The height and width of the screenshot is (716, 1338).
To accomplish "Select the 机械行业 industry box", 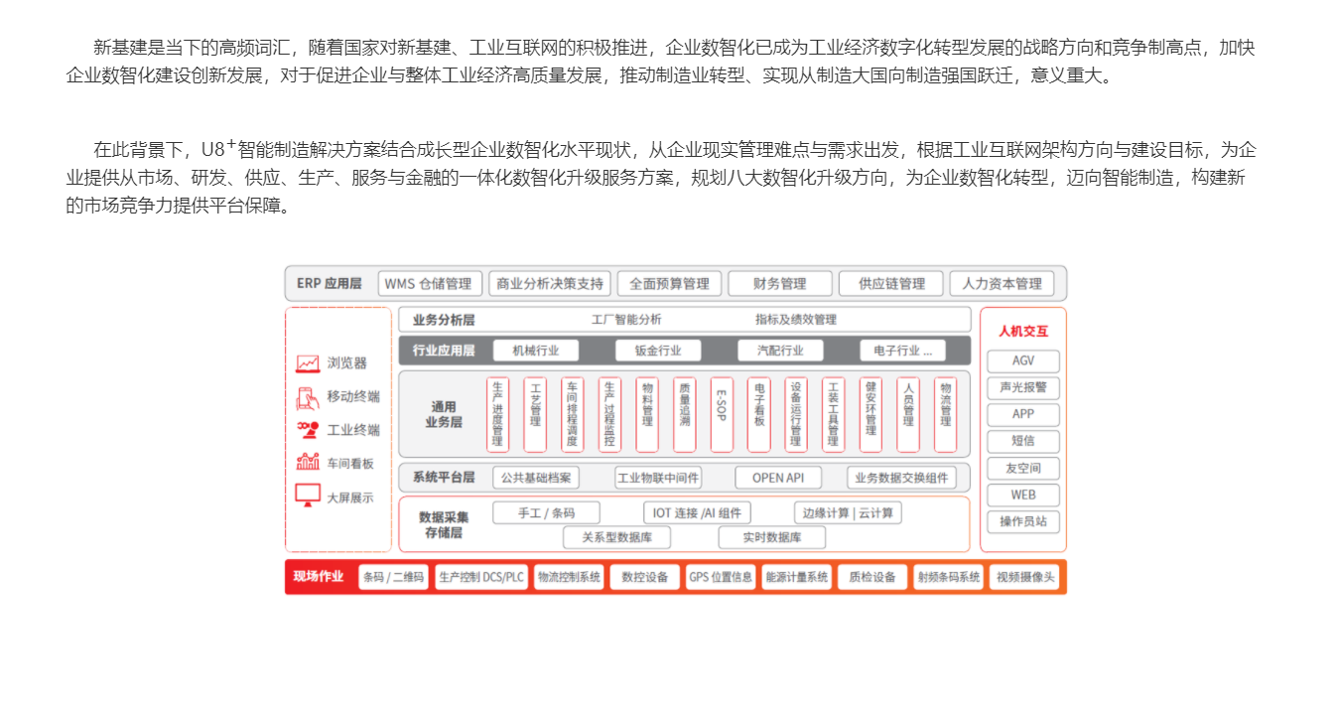I will coord(535,351).
